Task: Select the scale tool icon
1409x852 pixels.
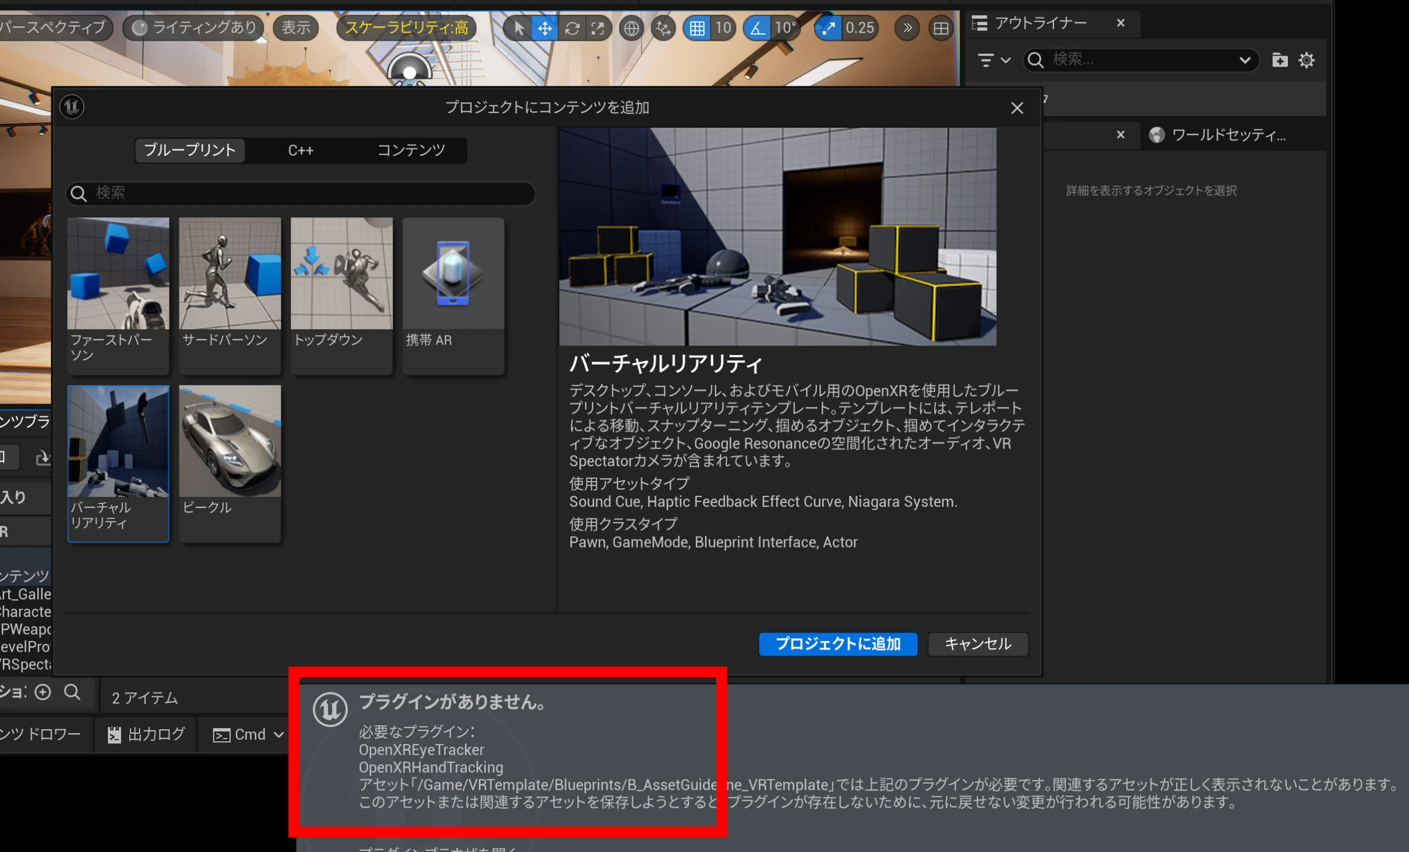Action: point(598,28)
